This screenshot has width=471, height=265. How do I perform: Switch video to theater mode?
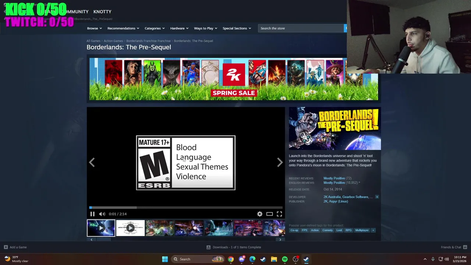tap(270, 214)
